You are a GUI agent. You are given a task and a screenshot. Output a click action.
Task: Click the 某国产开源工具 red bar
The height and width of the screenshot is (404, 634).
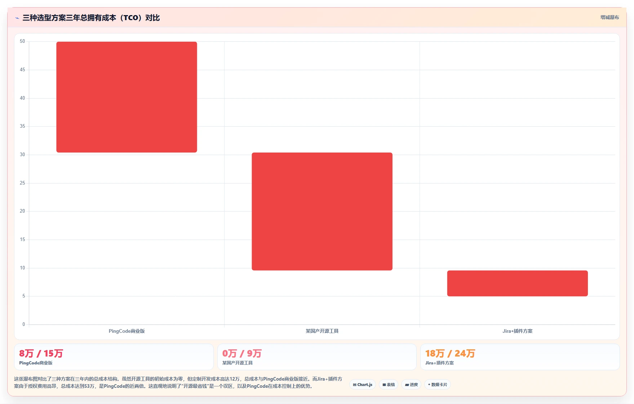coord(322,212)
